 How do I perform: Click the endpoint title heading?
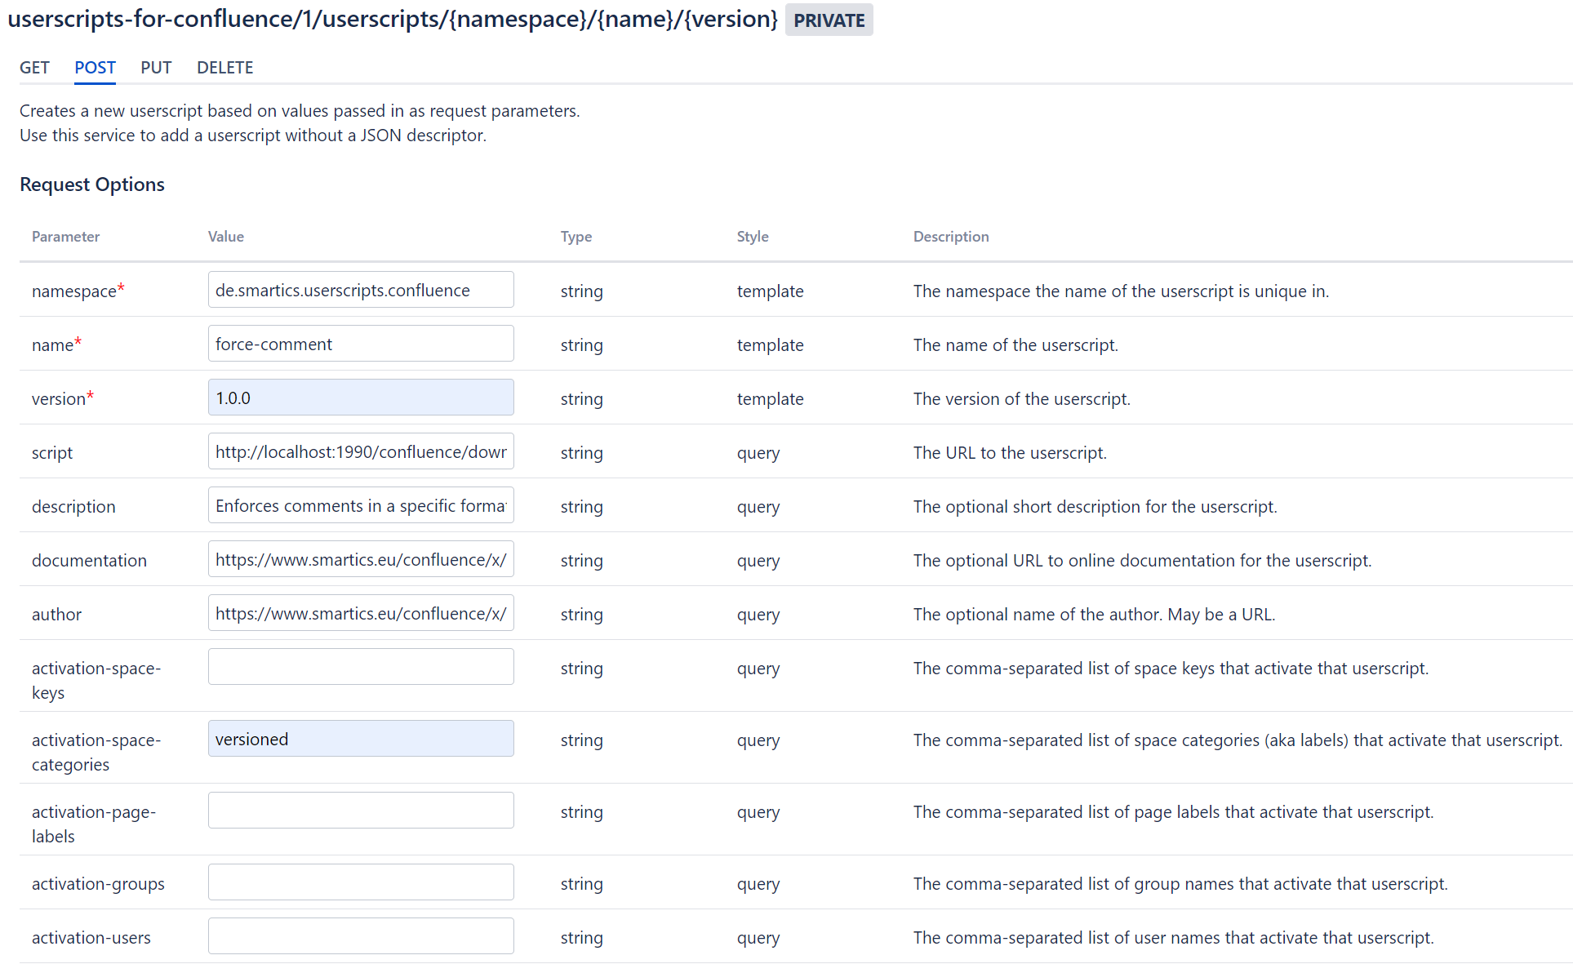coord(392,19)
